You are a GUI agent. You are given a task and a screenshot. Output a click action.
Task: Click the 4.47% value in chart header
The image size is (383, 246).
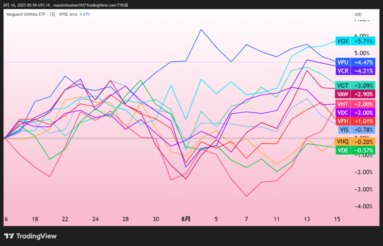pyautogui.click(x=85, y=15)
